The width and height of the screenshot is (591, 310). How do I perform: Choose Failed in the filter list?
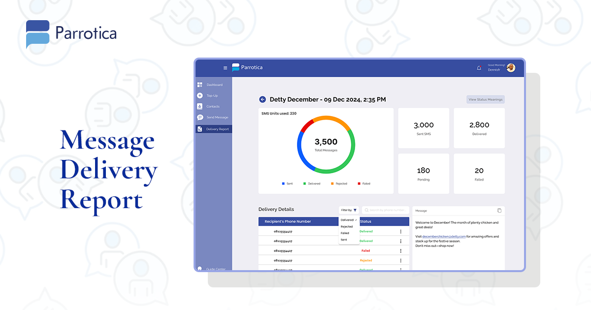345,233
